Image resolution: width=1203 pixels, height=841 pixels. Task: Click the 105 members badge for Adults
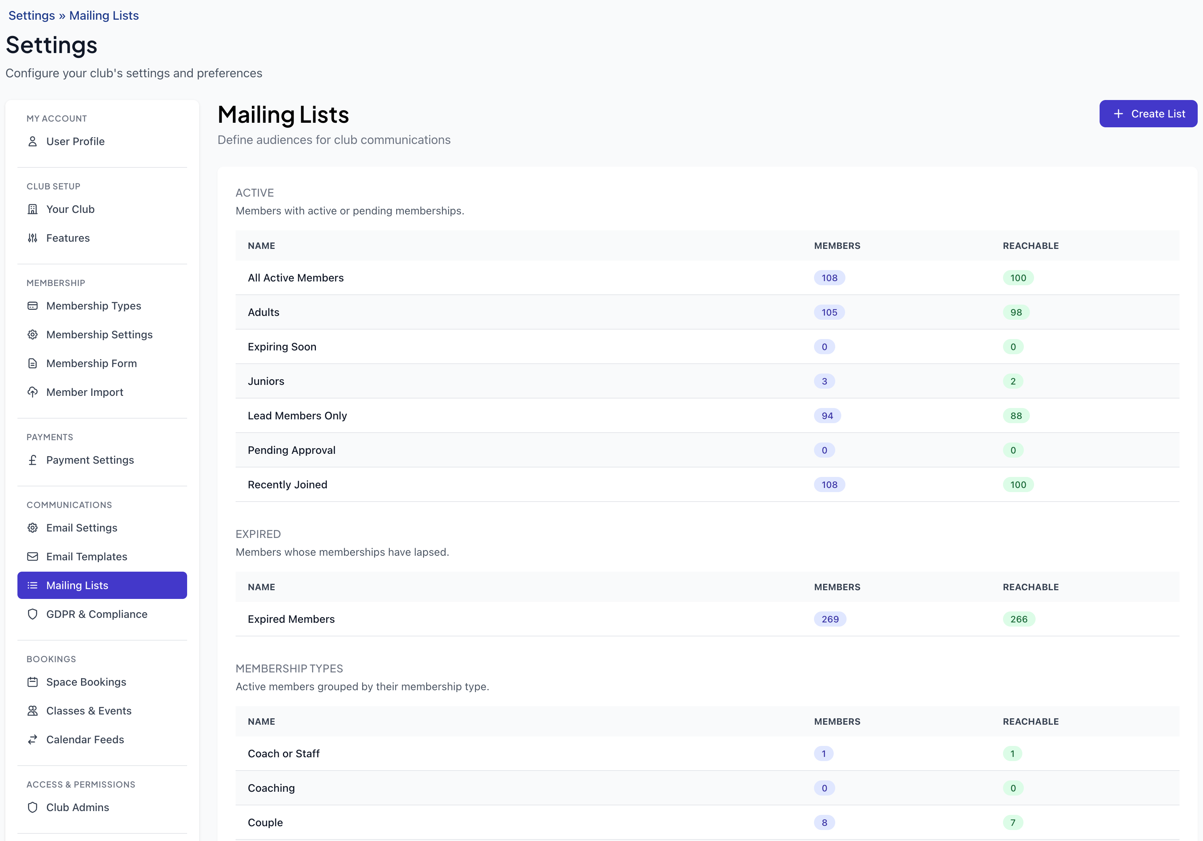point(830,312)
